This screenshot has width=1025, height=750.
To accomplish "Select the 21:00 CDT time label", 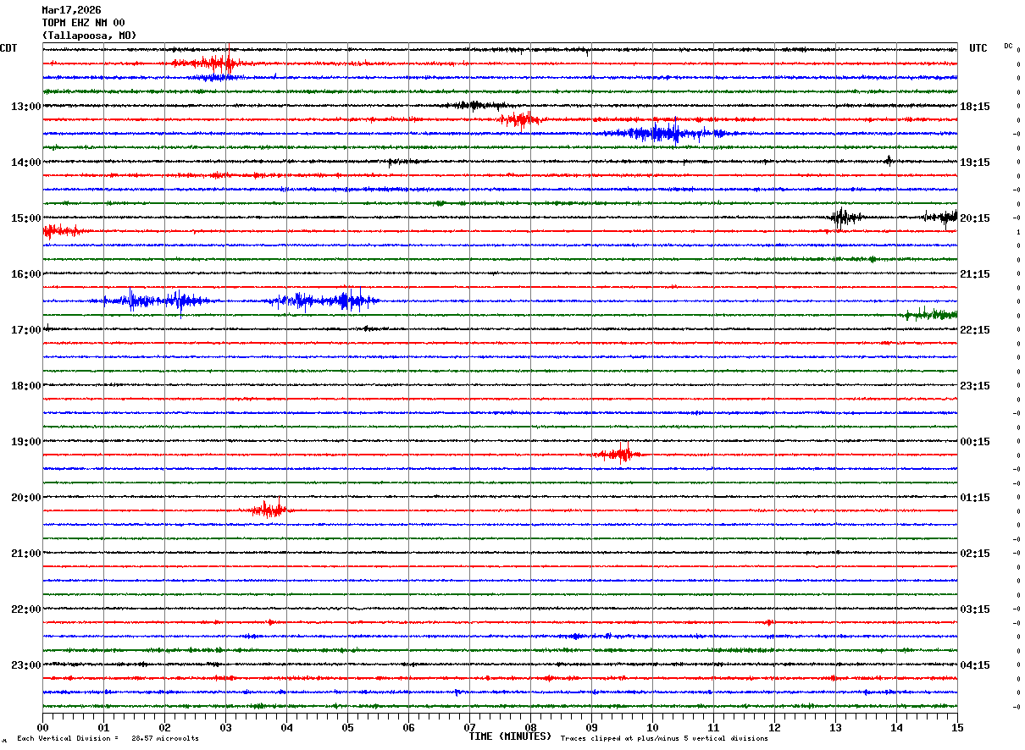I will (25, 554).
